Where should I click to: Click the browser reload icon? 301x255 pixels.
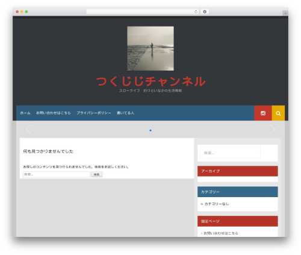point(196,12)
